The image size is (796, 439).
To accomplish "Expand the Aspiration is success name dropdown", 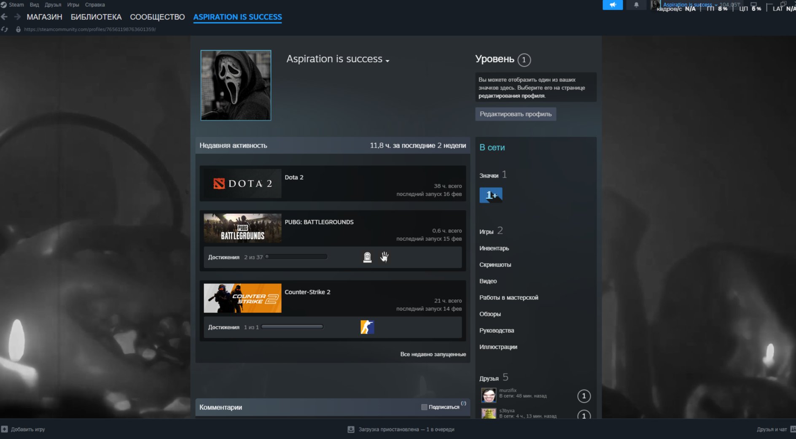I will pos(387,61).
